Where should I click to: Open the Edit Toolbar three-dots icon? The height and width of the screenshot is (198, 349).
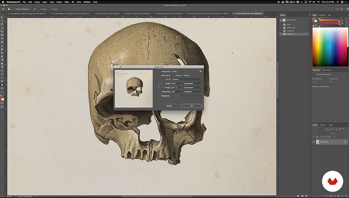2,92
